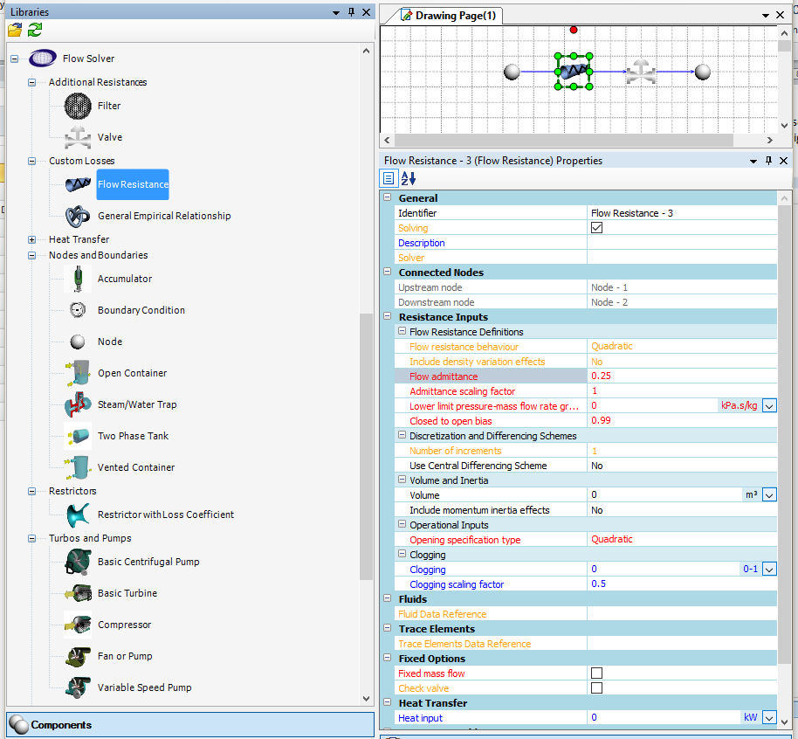
Task: Select the Accumulator component icon
Action: tap(78, 279)
